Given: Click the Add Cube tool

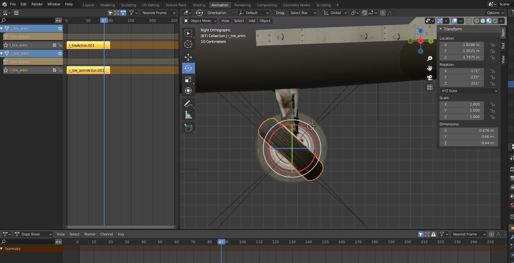Looking at the screenshot, I should pos(188,128).
